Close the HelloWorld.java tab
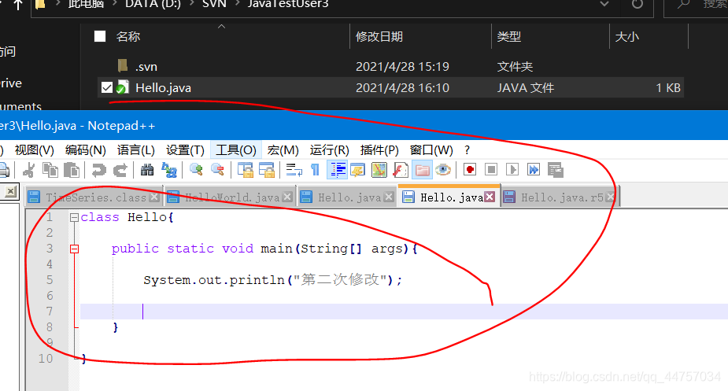The image size is (728, 391). (x=287, y=197)
